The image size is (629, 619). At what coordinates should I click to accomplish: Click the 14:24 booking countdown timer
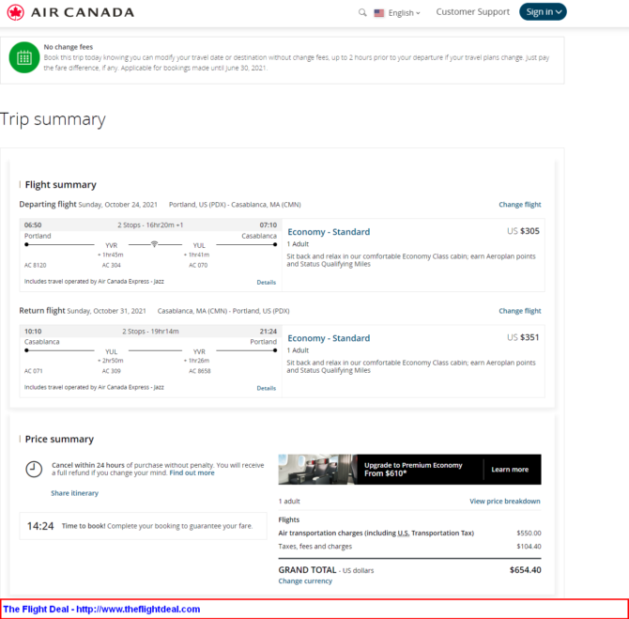[x=40, y=526]
